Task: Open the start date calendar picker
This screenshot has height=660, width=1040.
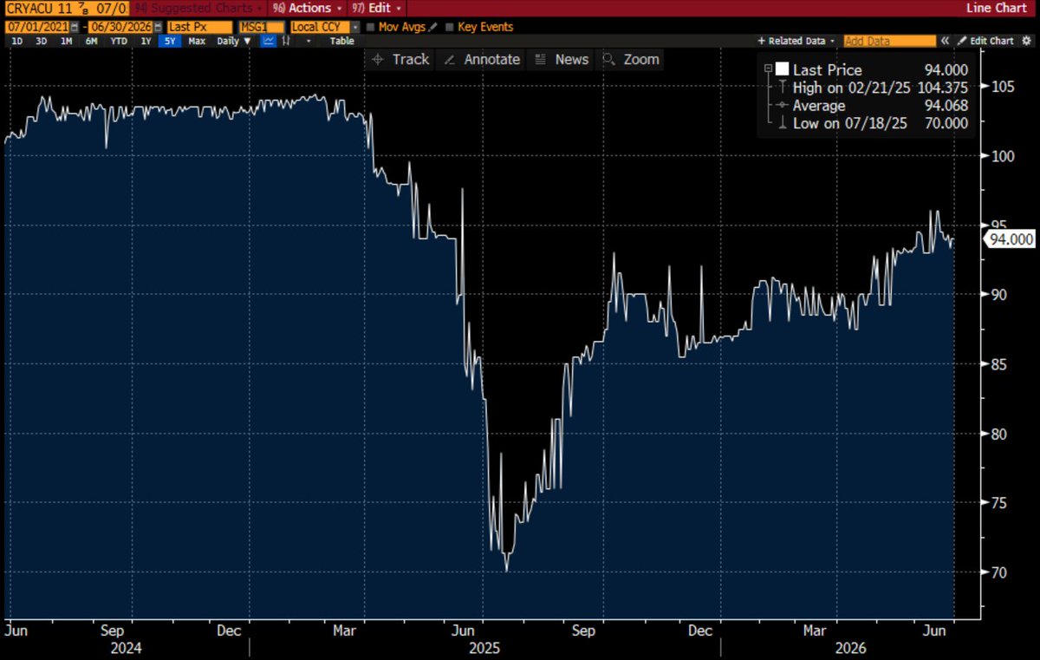Action: click(74, 27)
